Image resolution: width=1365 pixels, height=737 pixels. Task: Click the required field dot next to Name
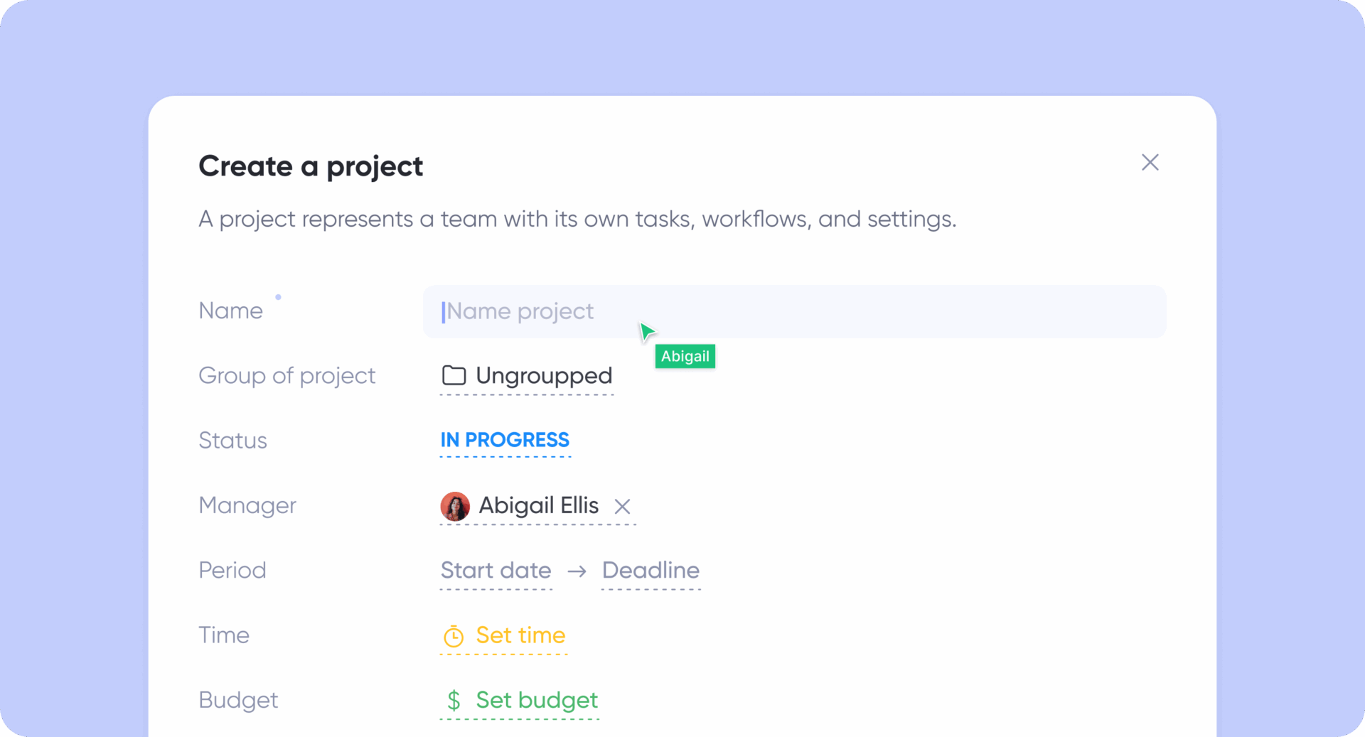pyautogui.click(x=279, y=296)
